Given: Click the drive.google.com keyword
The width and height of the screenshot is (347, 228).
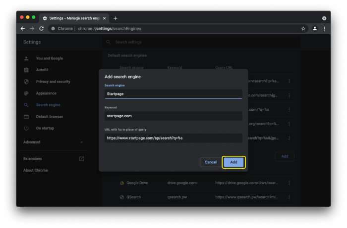Looking at the screenshot, I should [182, 183].
